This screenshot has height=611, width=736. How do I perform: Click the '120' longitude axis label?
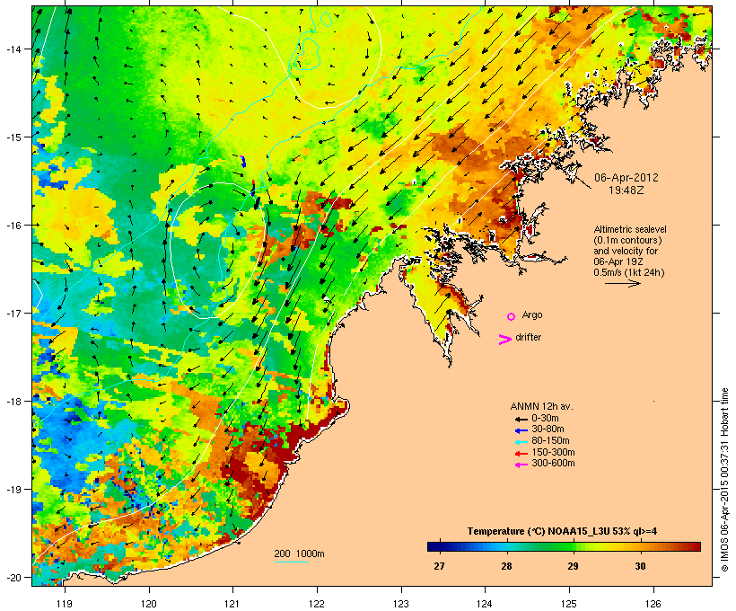tap(149, 604)
